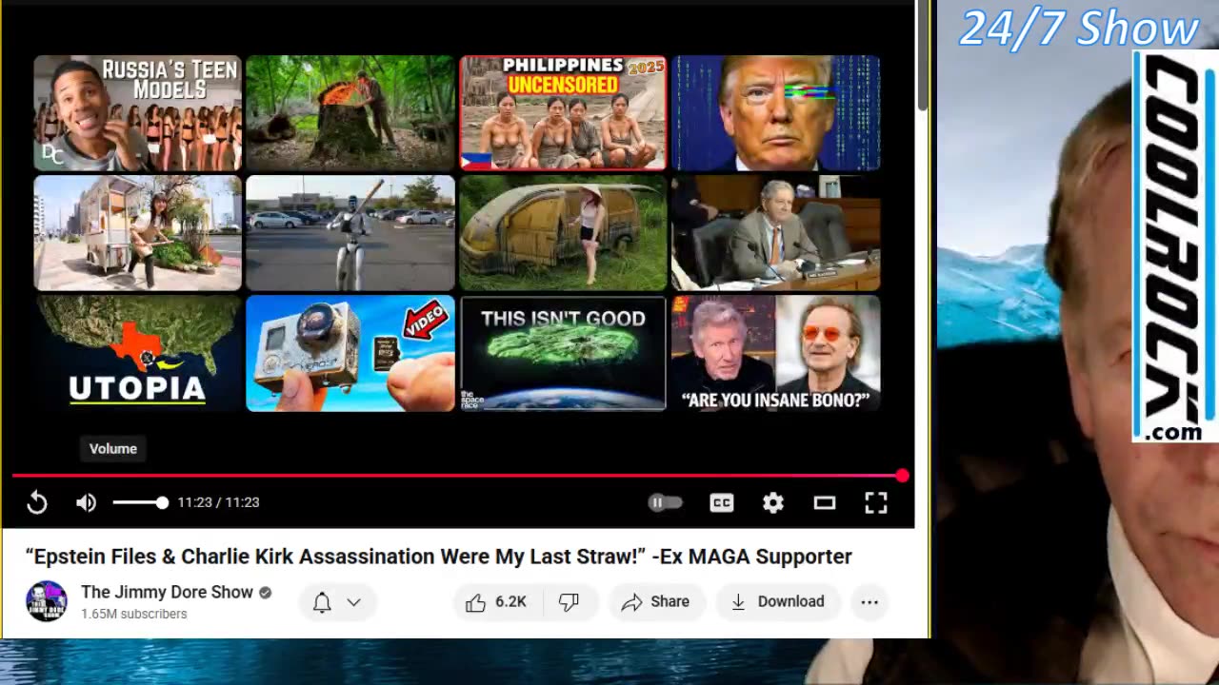
Task: Adjust the volume slider handle
Action: pos(162,502)
